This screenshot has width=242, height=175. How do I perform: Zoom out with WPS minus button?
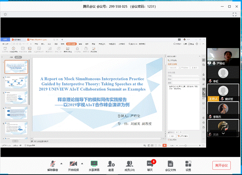coord(177,145)
